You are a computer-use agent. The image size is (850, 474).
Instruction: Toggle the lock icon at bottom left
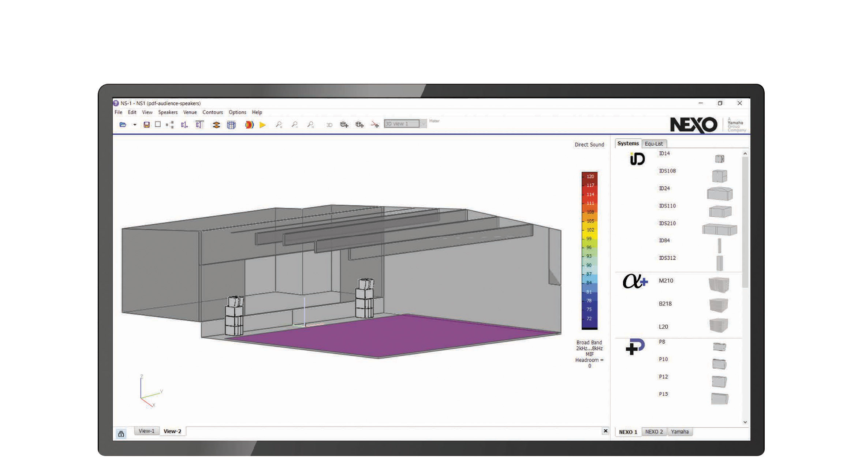(121, 434)
